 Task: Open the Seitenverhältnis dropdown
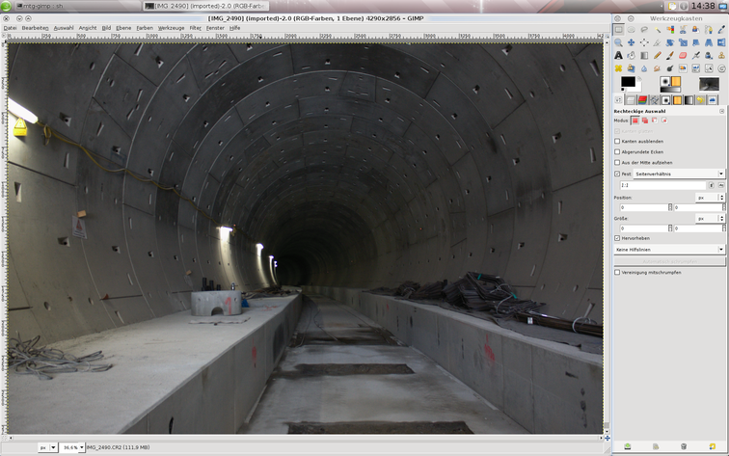pos(679,174)
